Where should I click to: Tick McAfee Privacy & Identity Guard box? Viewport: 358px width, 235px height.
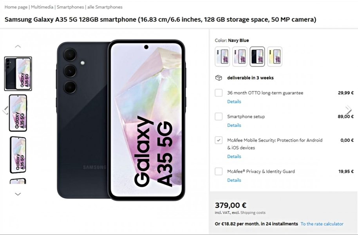coord(219,171)
